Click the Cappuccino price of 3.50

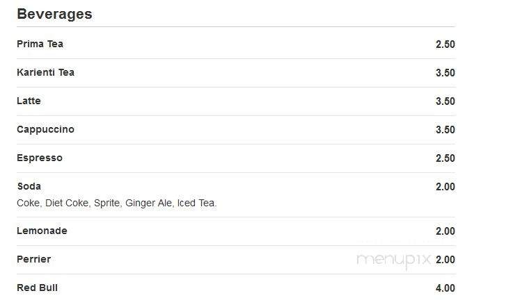coord(445,130)
